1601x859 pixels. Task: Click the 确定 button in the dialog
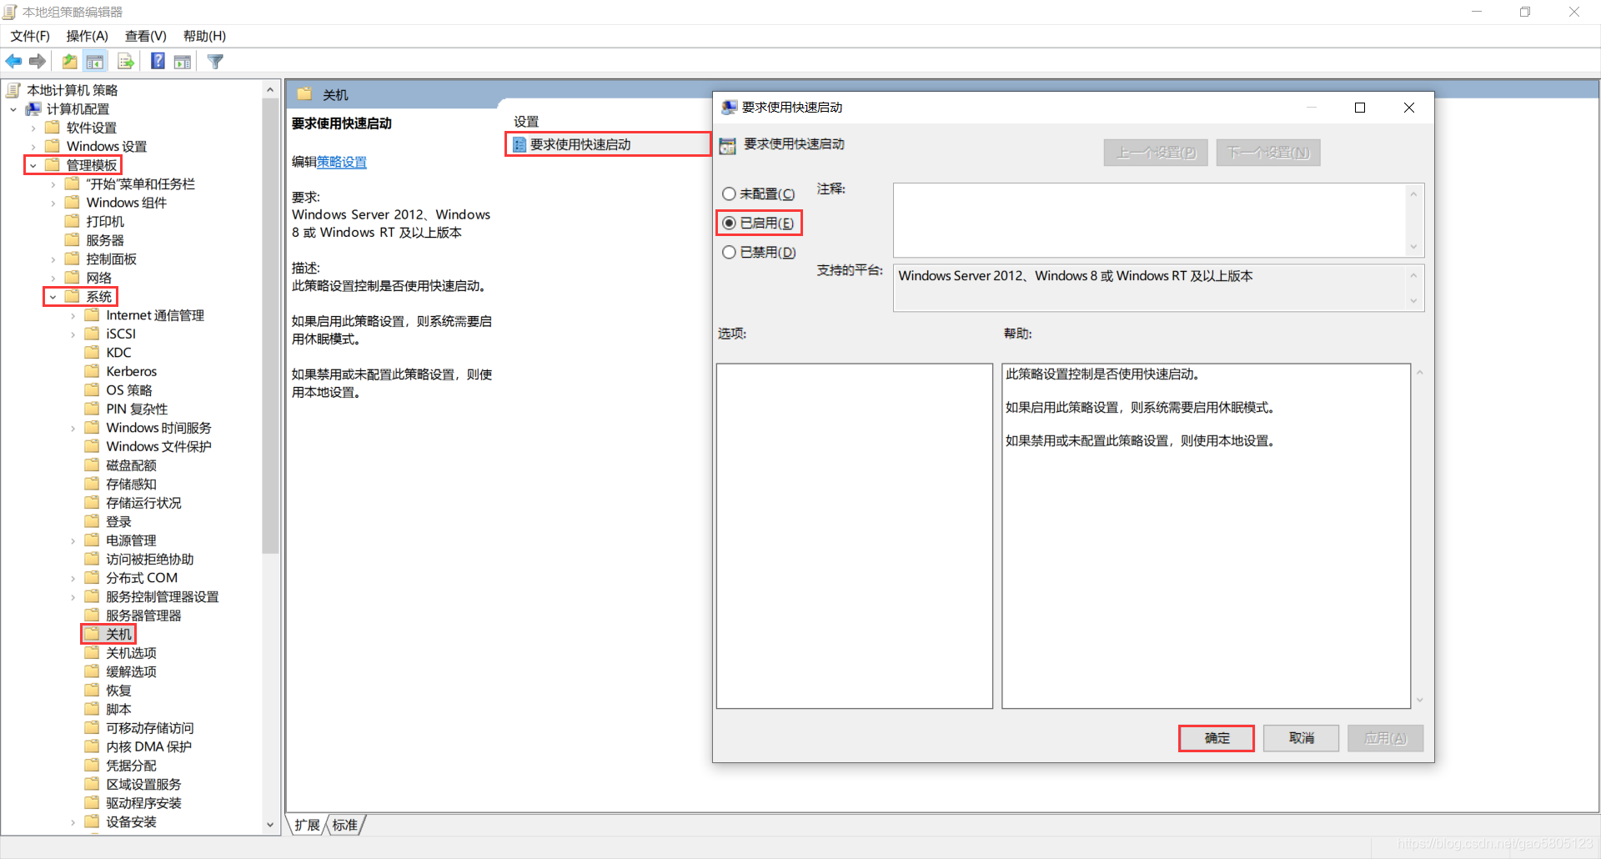[x=1217, y=738]
